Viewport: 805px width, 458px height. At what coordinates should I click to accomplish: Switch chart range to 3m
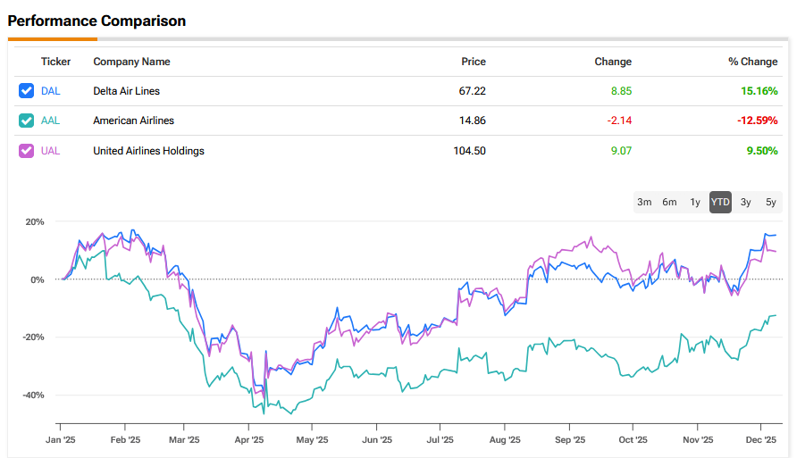[644, 203]
